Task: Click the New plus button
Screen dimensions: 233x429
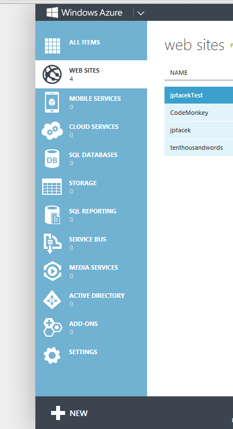Action: [69, 413]
